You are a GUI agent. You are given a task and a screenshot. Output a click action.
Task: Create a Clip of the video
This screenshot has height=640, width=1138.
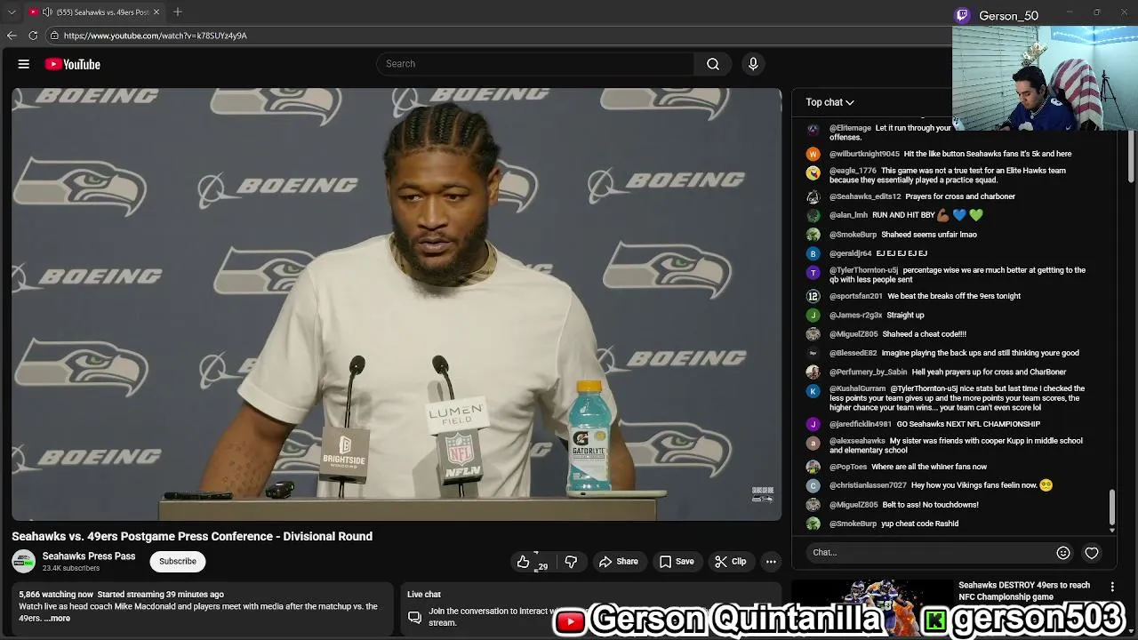point(730,562)
